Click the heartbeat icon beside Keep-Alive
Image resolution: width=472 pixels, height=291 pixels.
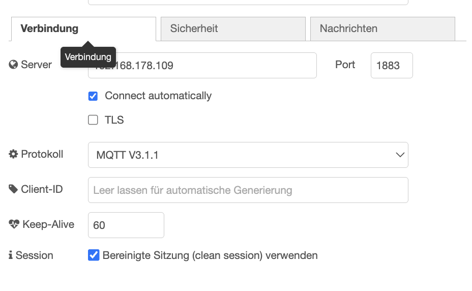[14, 224]
